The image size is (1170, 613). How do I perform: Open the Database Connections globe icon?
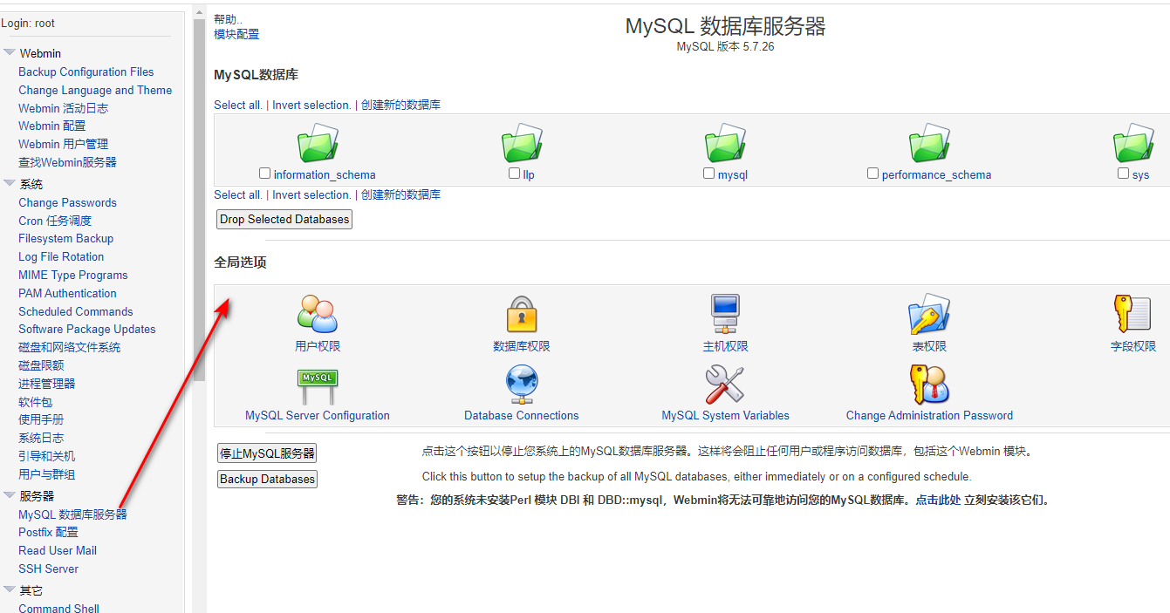[522, 385]
